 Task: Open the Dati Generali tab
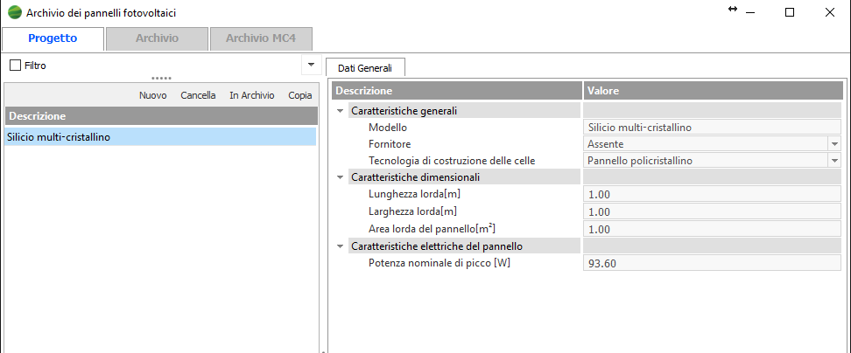[x=365, y=67]
